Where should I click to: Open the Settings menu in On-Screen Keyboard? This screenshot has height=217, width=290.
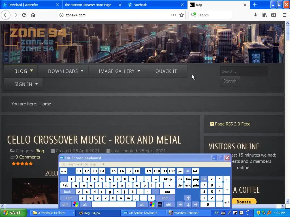[x=90, y=164]
